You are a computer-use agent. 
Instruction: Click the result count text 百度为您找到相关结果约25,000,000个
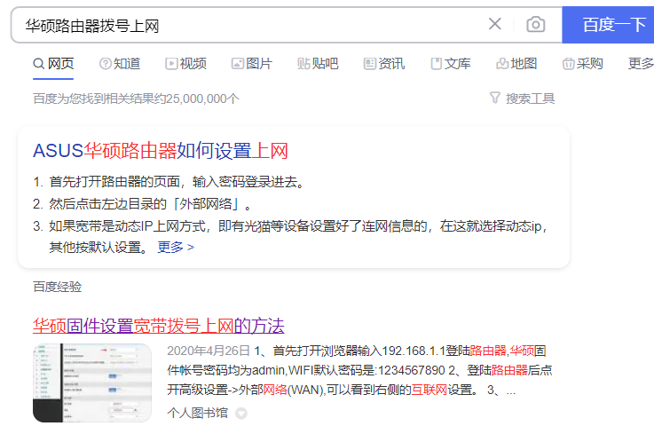136,99
